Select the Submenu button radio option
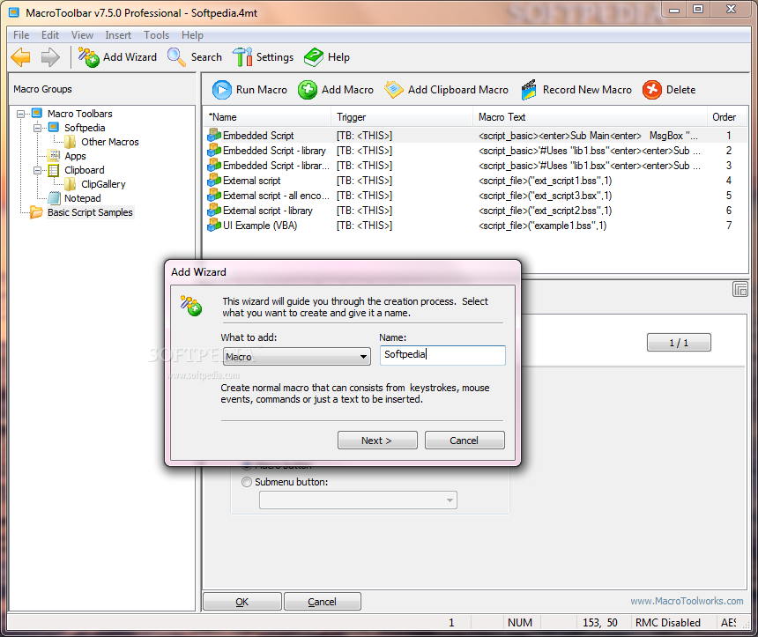Screen dimensions: 758x637 (247, 482)
